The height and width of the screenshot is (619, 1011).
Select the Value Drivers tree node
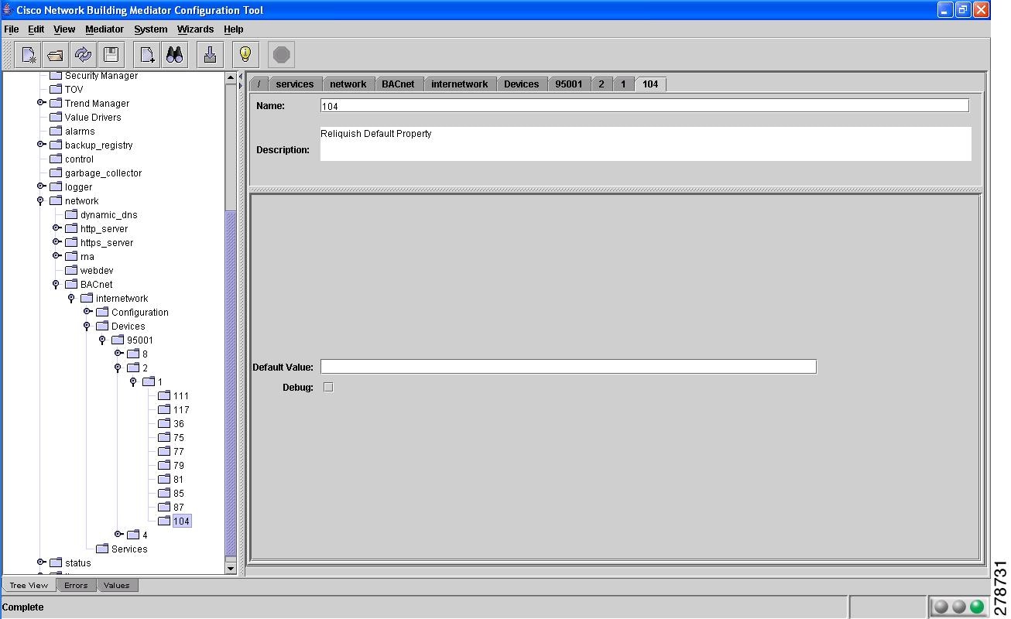[93, 117]
